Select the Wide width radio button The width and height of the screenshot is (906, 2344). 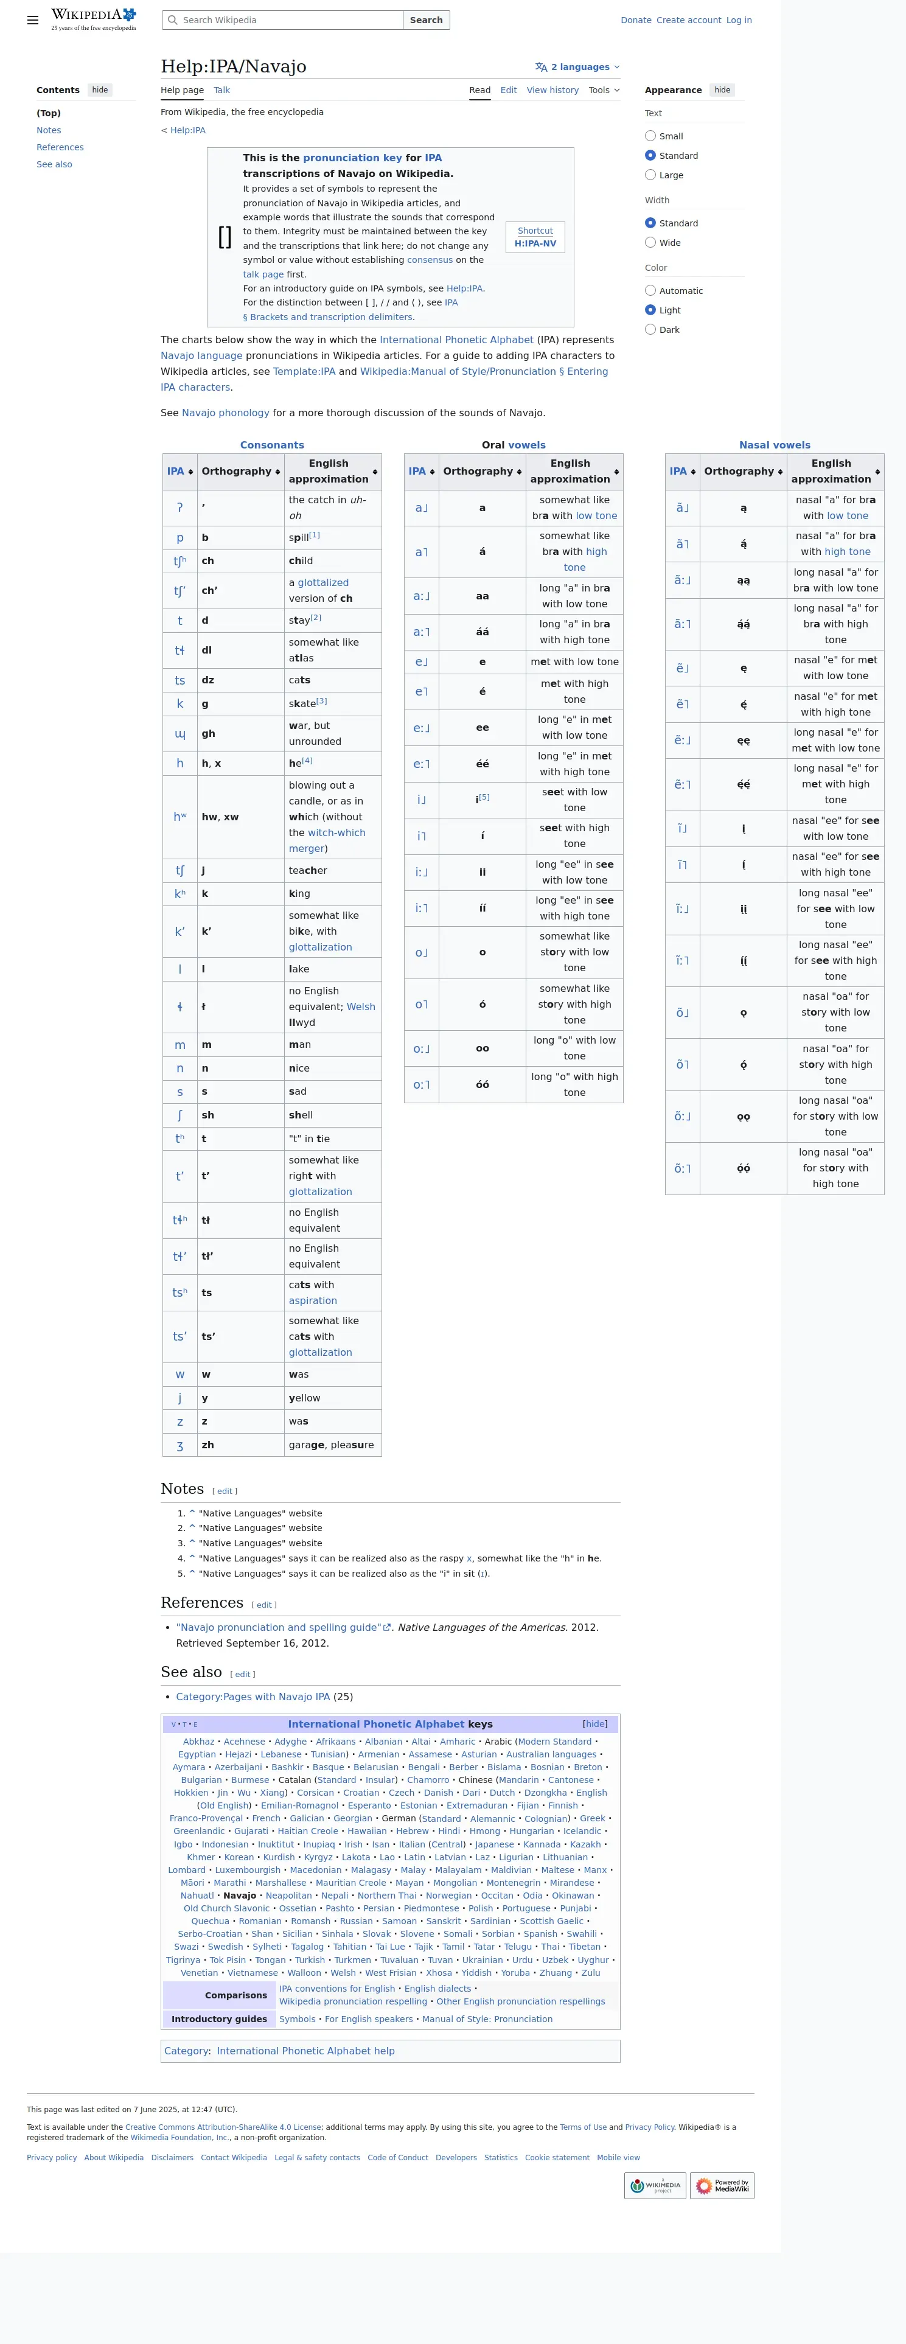click(x=650, y=243)
